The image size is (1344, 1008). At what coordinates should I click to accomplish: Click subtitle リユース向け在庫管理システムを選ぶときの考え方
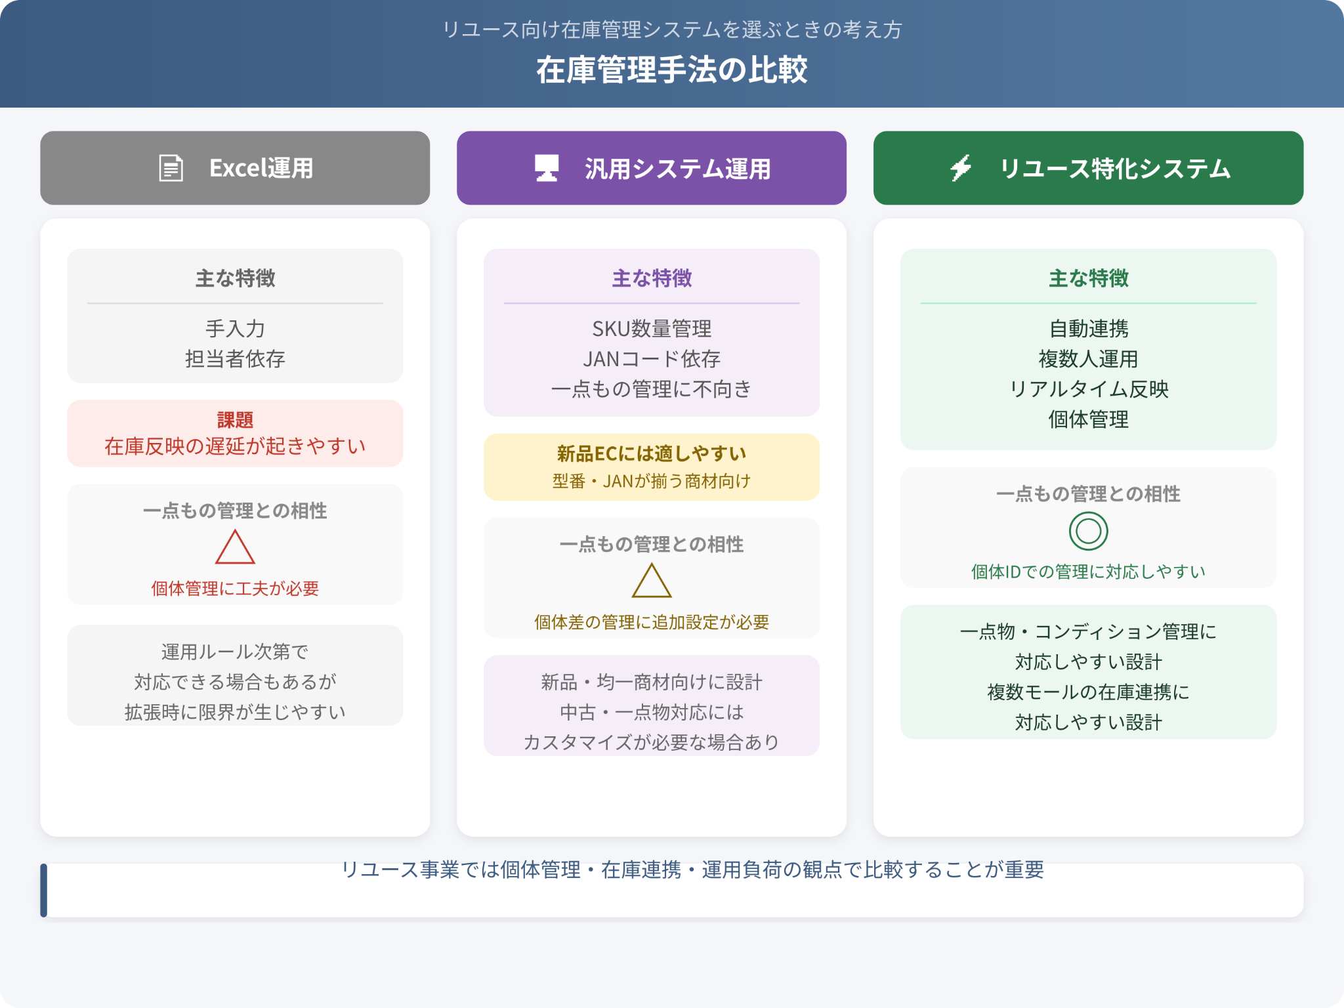pyautogui.click(x=672, y=30)
